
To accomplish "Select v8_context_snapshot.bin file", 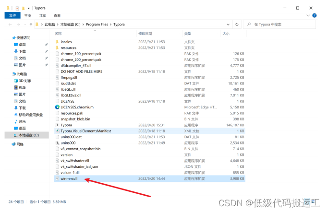I will (x=81, y=149).
